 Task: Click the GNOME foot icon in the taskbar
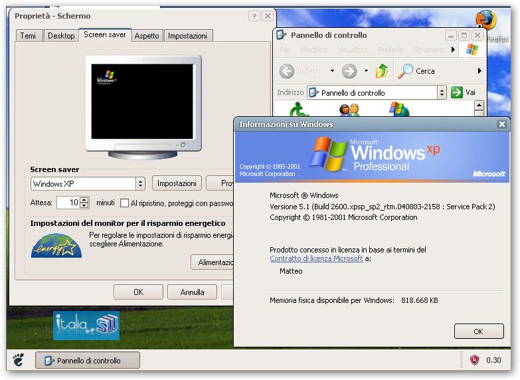point(18,360)
